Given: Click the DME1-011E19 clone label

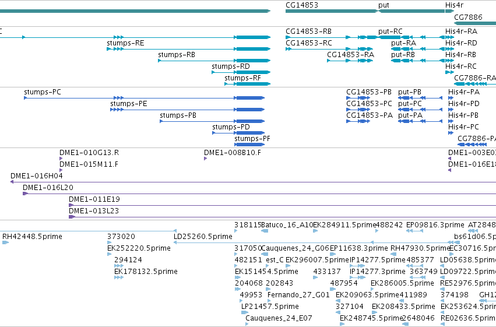Looking at the screenshot, I should click(94, 199).
